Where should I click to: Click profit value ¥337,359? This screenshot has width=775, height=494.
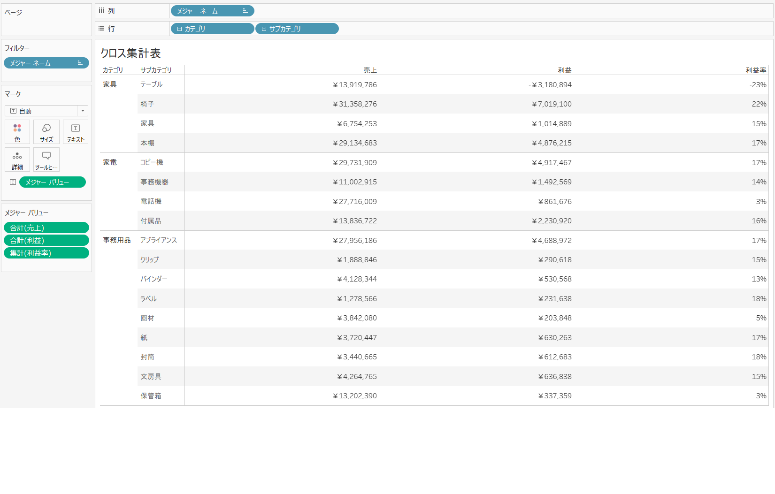(555, 396)
